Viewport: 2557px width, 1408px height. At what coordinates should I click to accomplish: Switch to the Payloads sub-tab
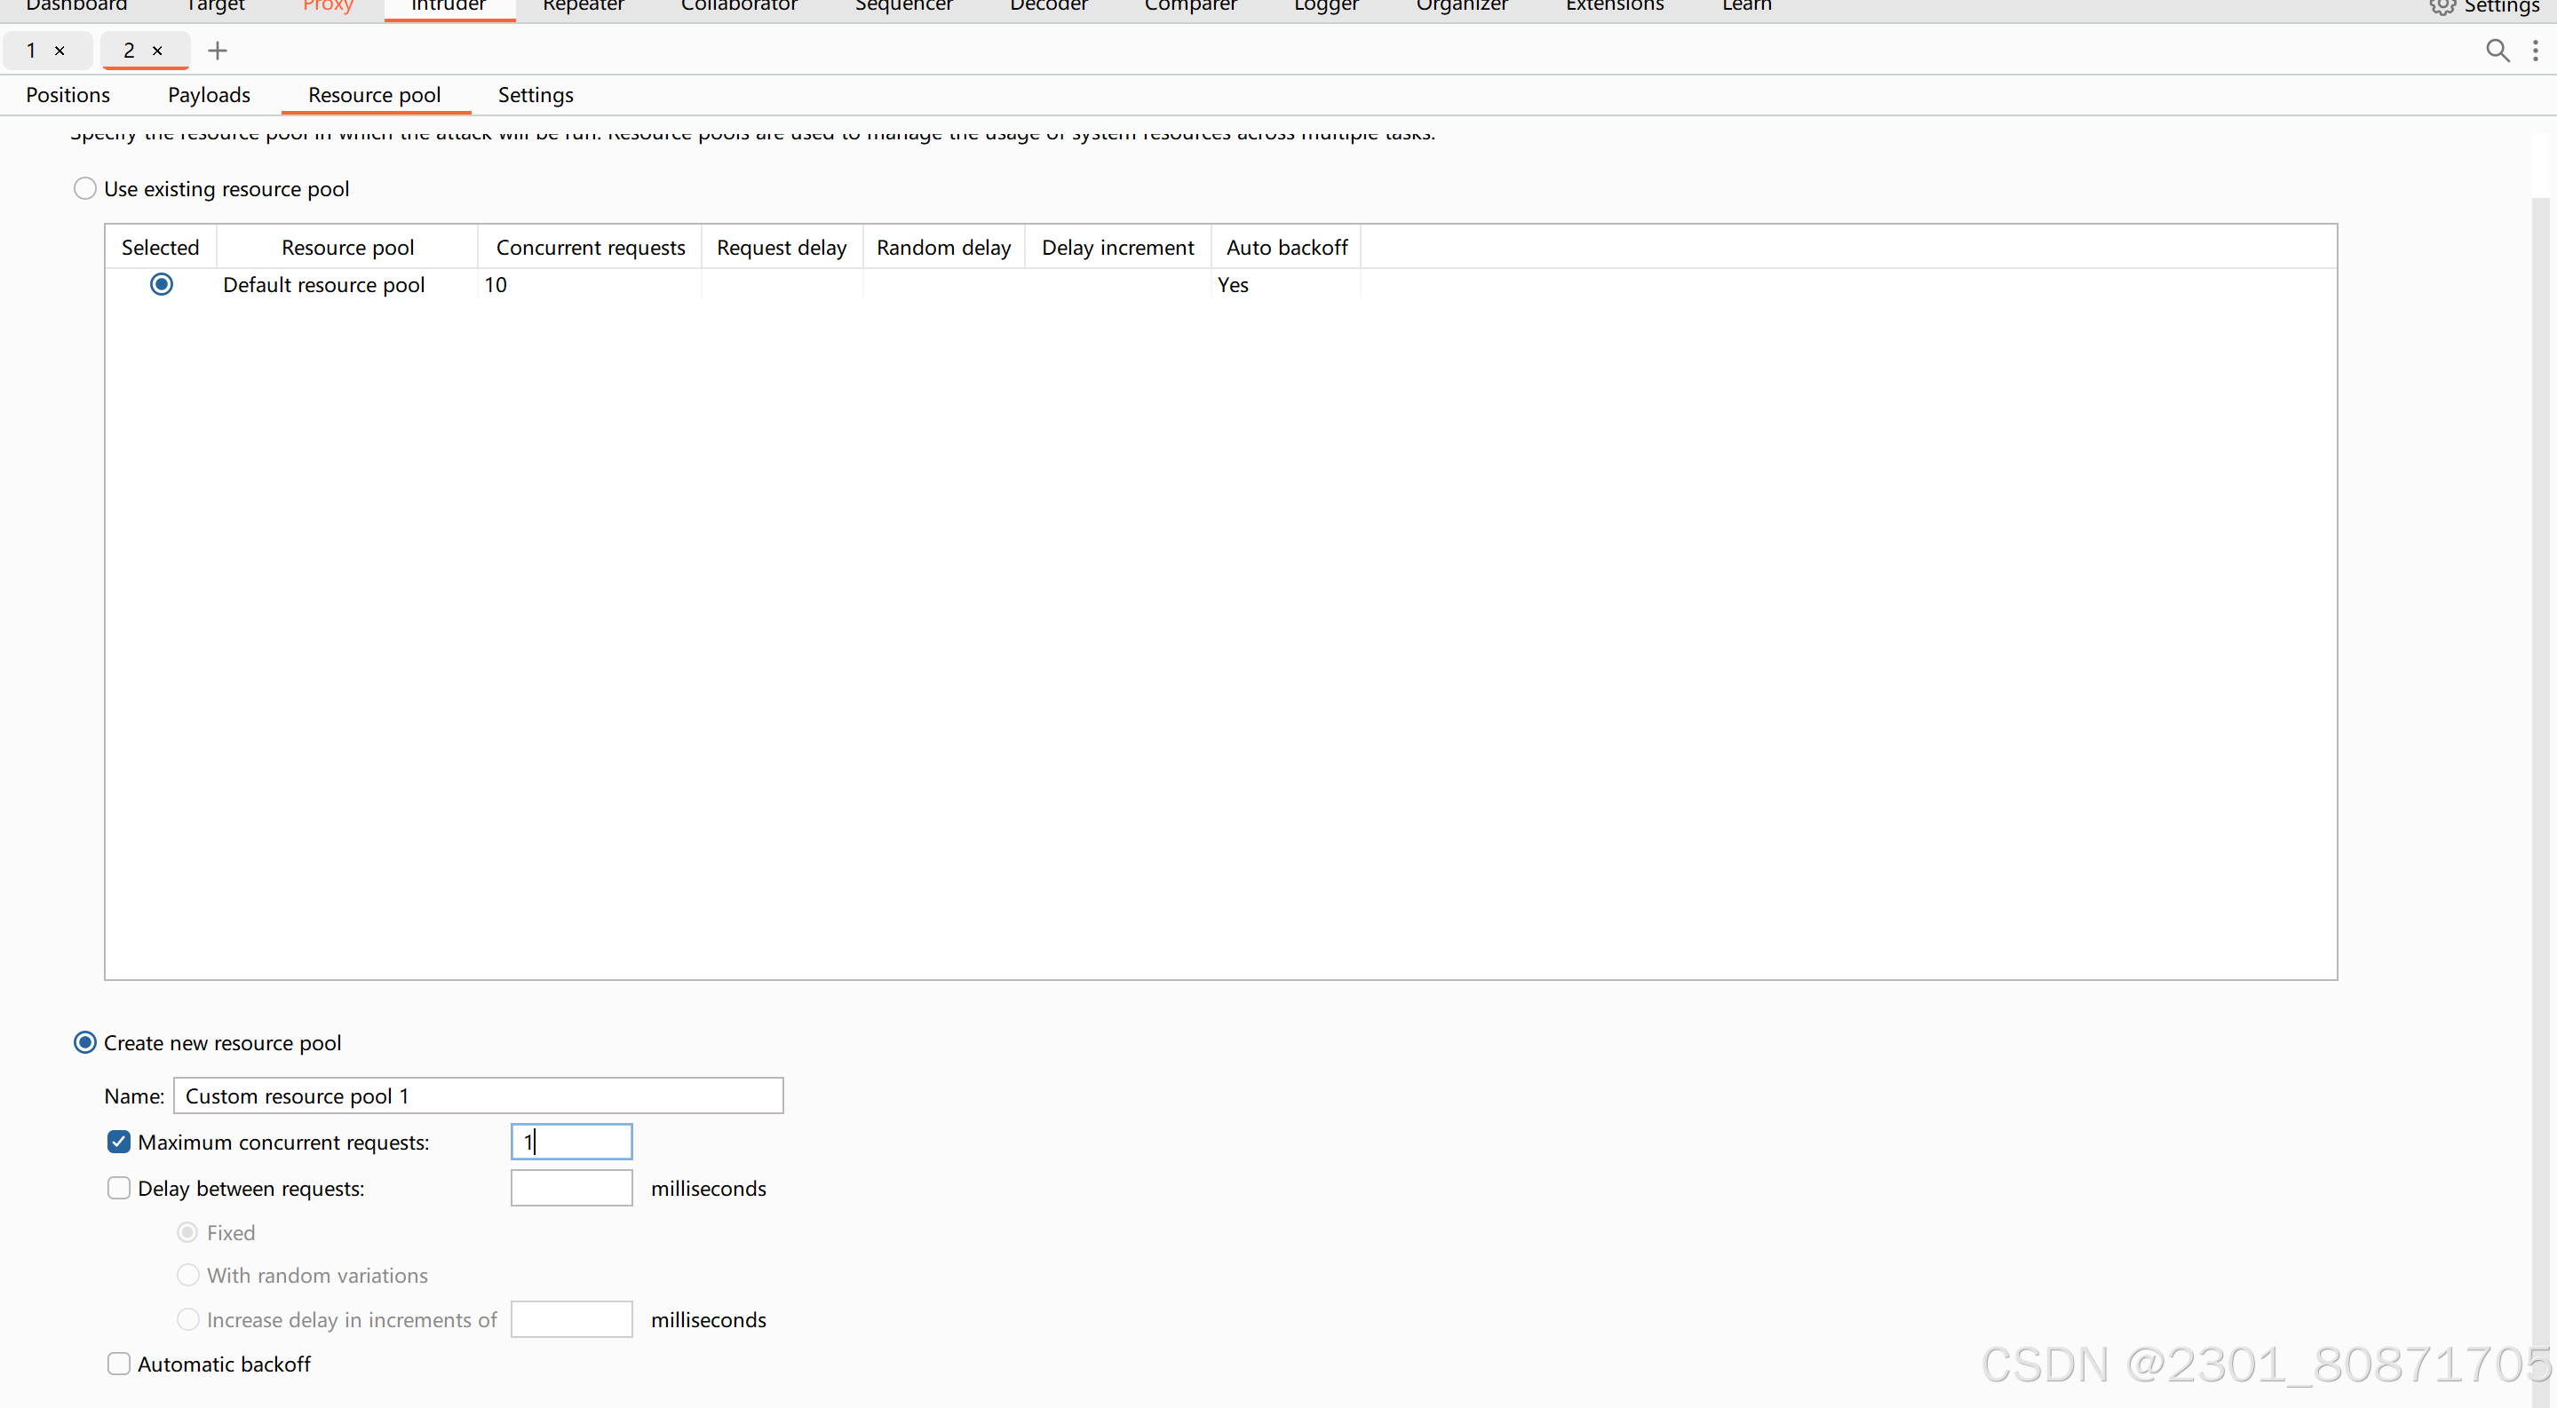pos(209,95)
